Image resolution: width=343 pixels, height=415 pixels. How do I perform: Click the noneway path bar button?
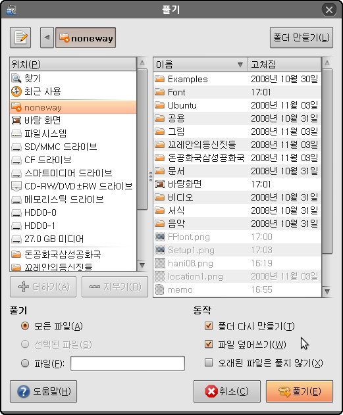(86, 37)
